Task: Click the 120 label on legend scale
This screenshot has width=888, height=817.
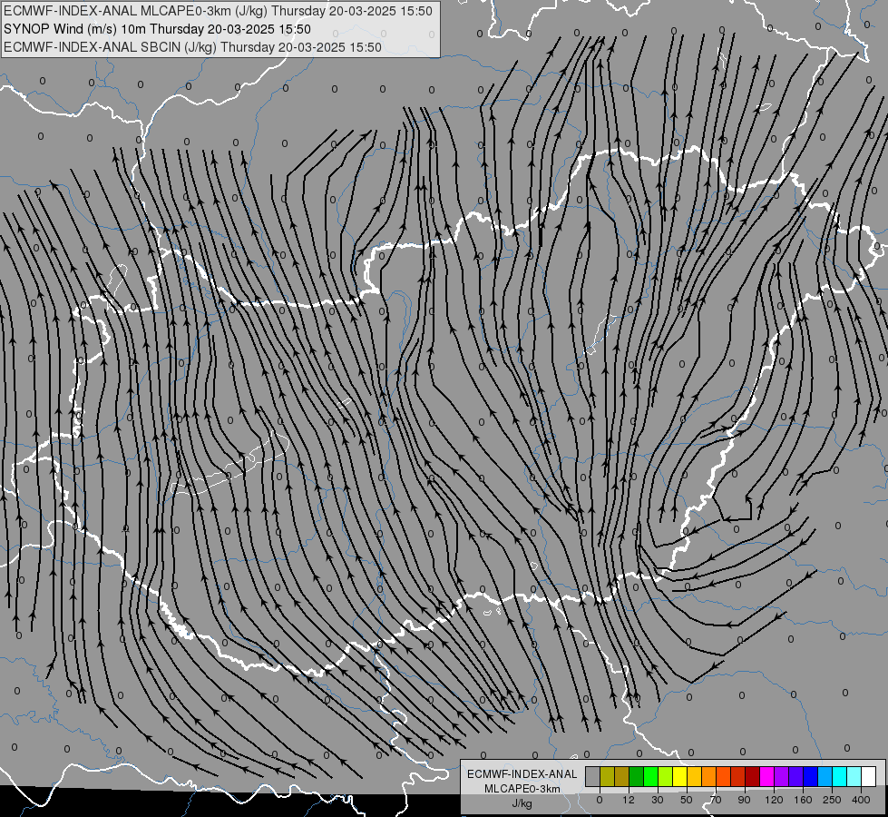Action: tap(774, 800)
